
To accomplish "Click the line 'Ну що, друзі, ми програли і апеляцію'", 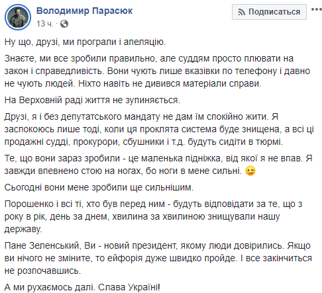I will click(x=85, y=42).
